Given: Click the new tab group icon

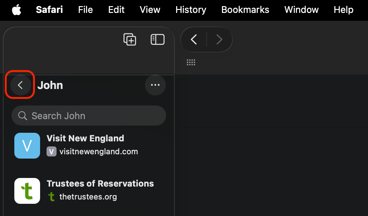Looking at the screenshot, I should 130,39.
